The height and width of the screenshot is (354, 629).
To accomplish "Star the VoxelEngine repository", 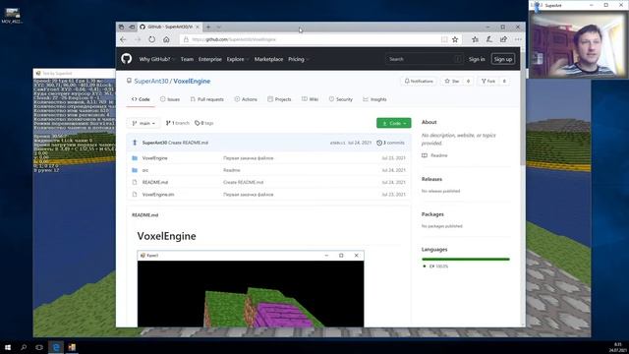I will coord(452,81).
